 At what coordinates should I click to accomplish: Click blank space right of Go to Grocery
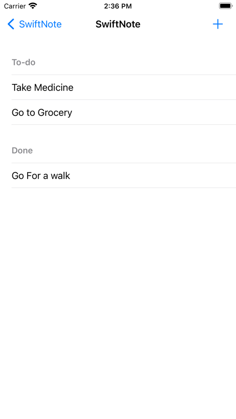pyautogui.click(x=154, y=112)
